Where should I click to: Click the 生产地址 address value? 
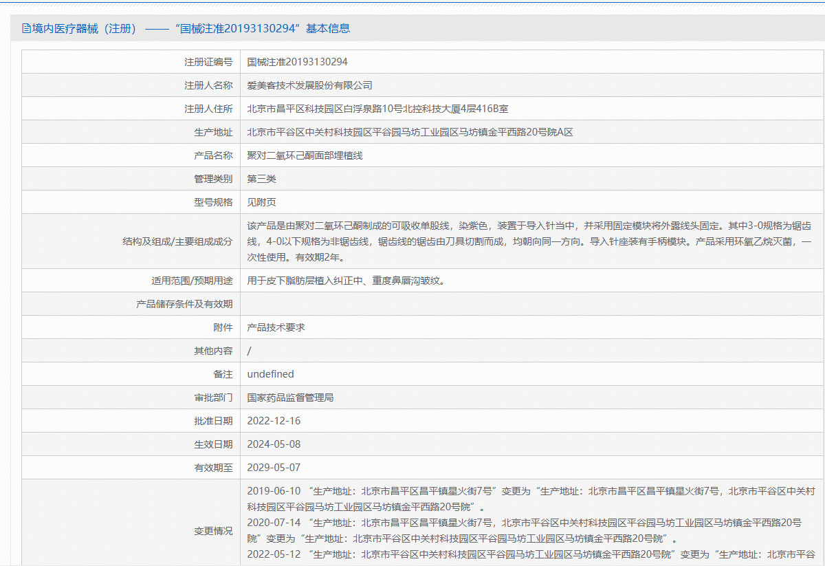click(x=410, y=132)
